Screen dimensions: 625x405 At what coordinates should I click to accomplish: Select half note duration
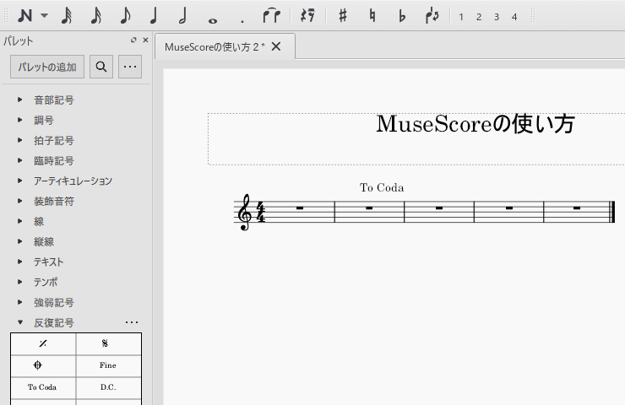(182, 16)
